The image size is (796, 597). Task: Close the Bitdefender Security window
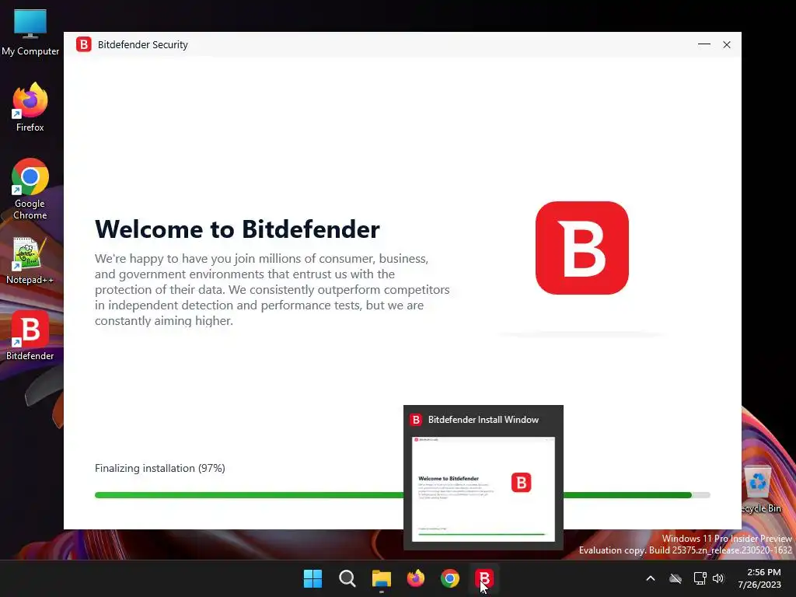727,44
